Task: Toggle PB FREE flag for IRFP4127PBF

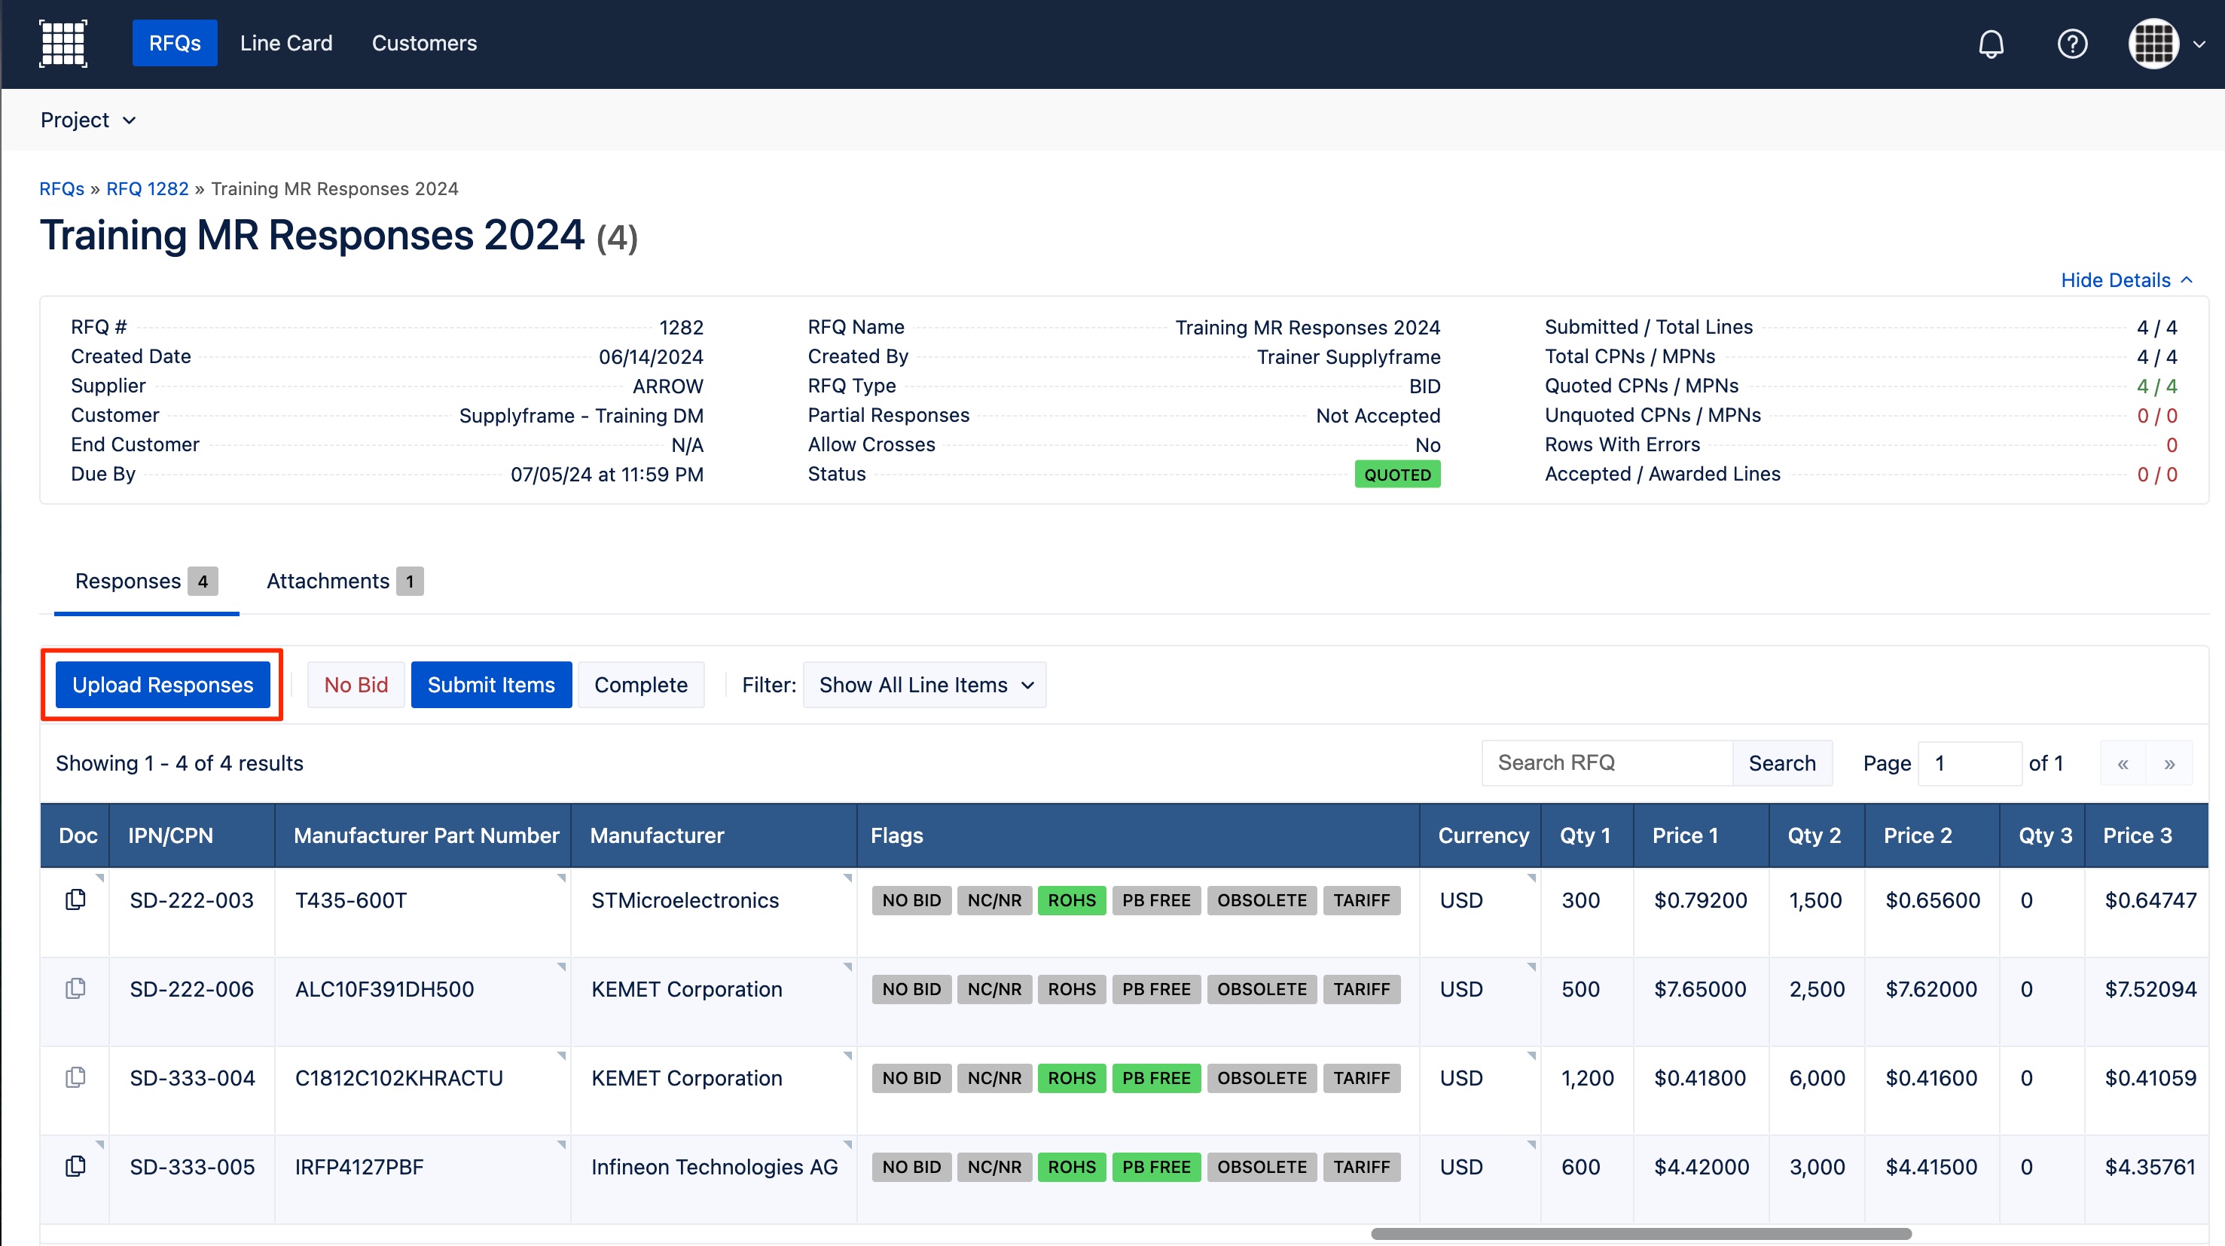Action: 1155,1168
